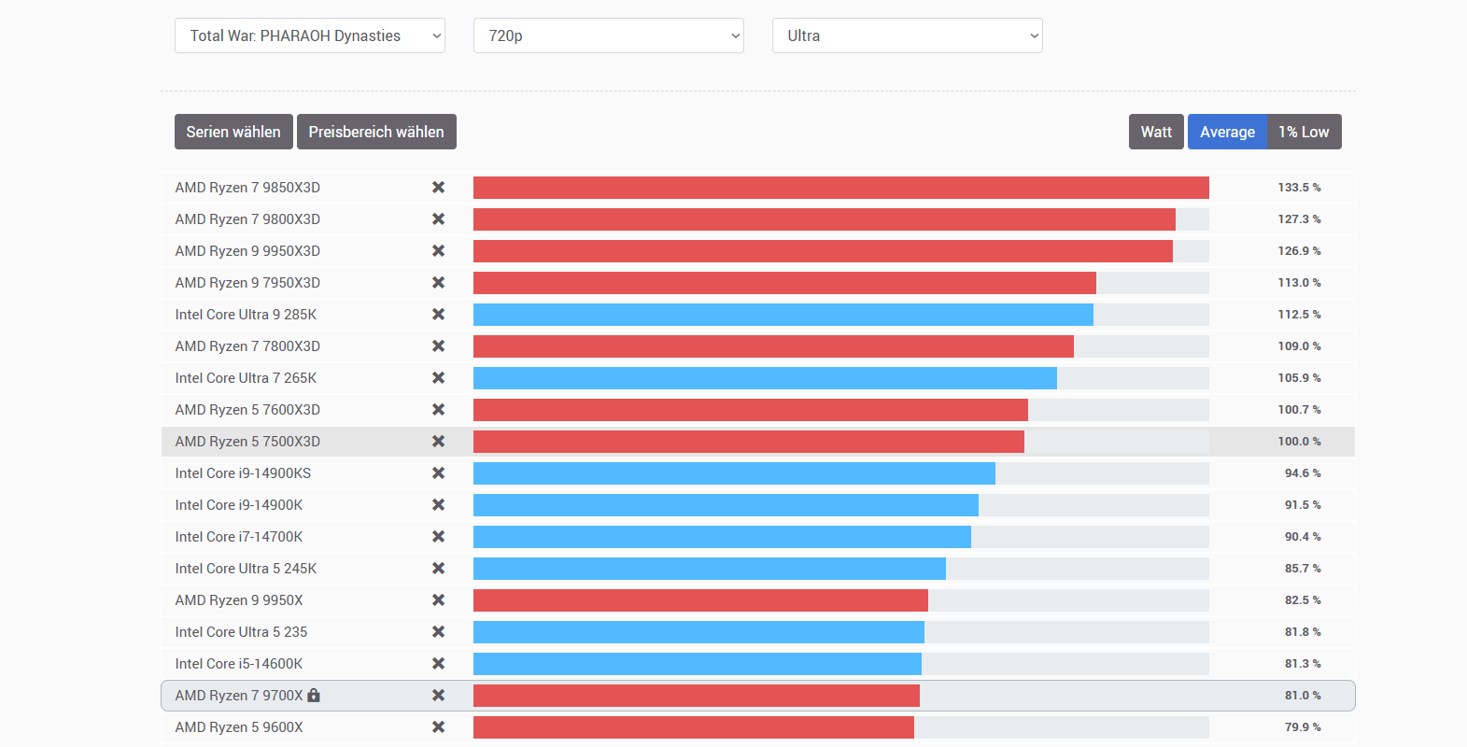This screenshot has width=1467, height=747.
Task: Click the 112.5 % value
Action: (x=1299, y=315)
